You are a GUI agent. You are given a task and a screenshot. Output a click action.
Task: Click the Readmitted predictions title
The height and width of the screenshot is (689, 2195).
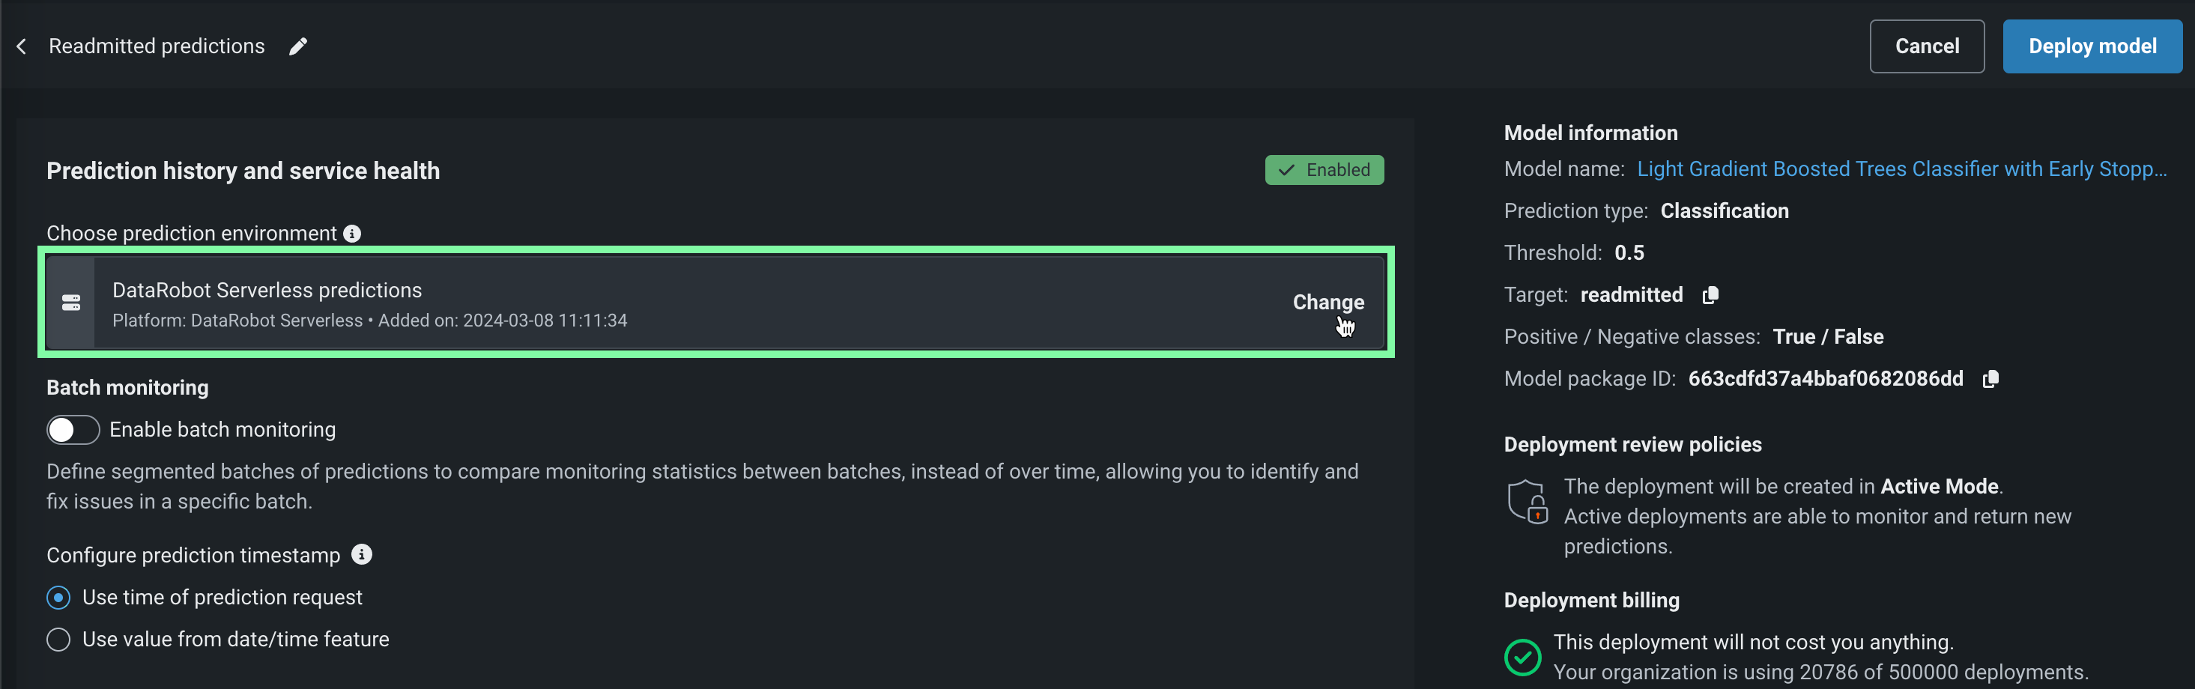[x=157, y=46]
